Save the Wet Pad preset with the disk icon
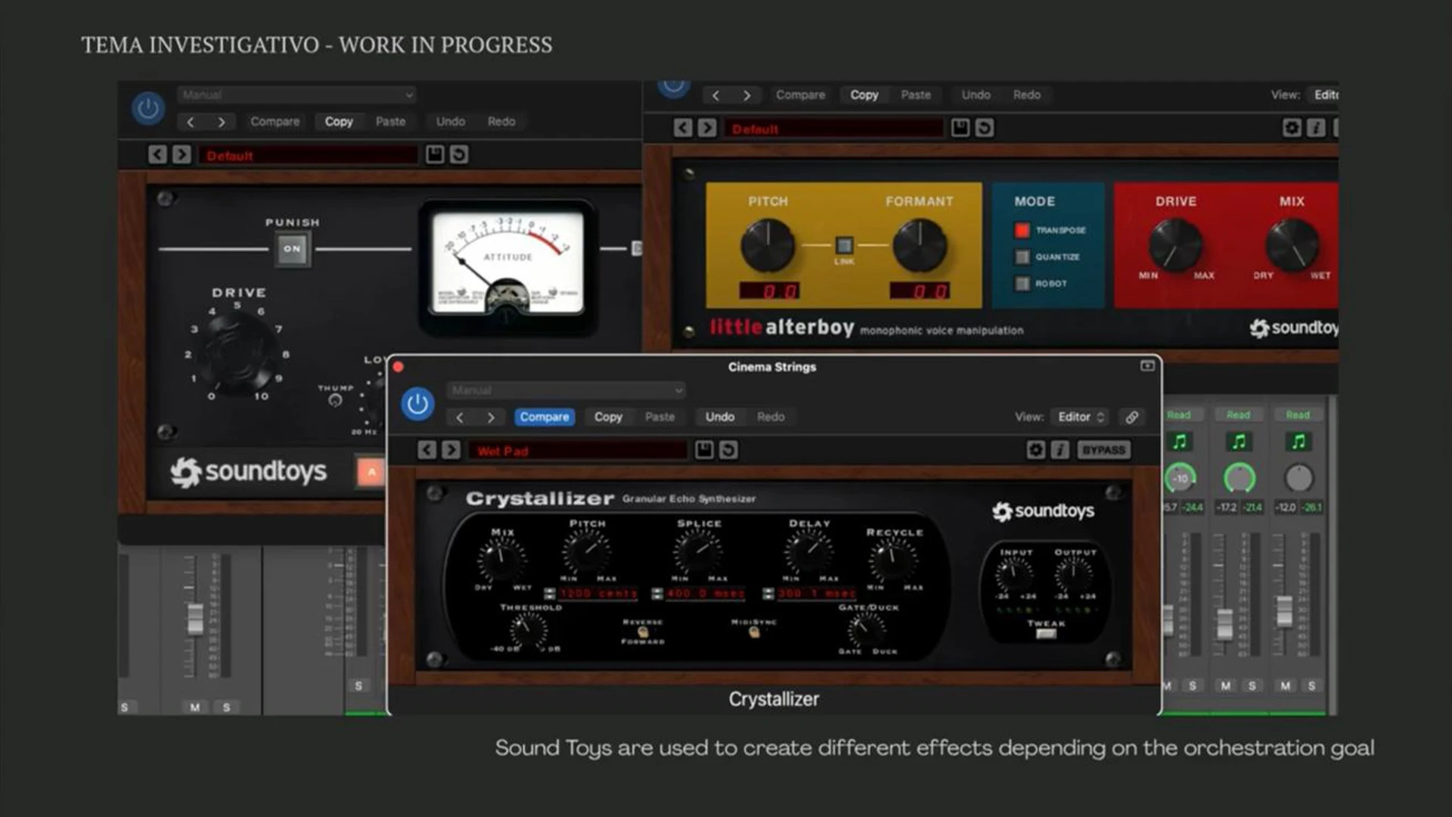 click(x=704, y=450)
